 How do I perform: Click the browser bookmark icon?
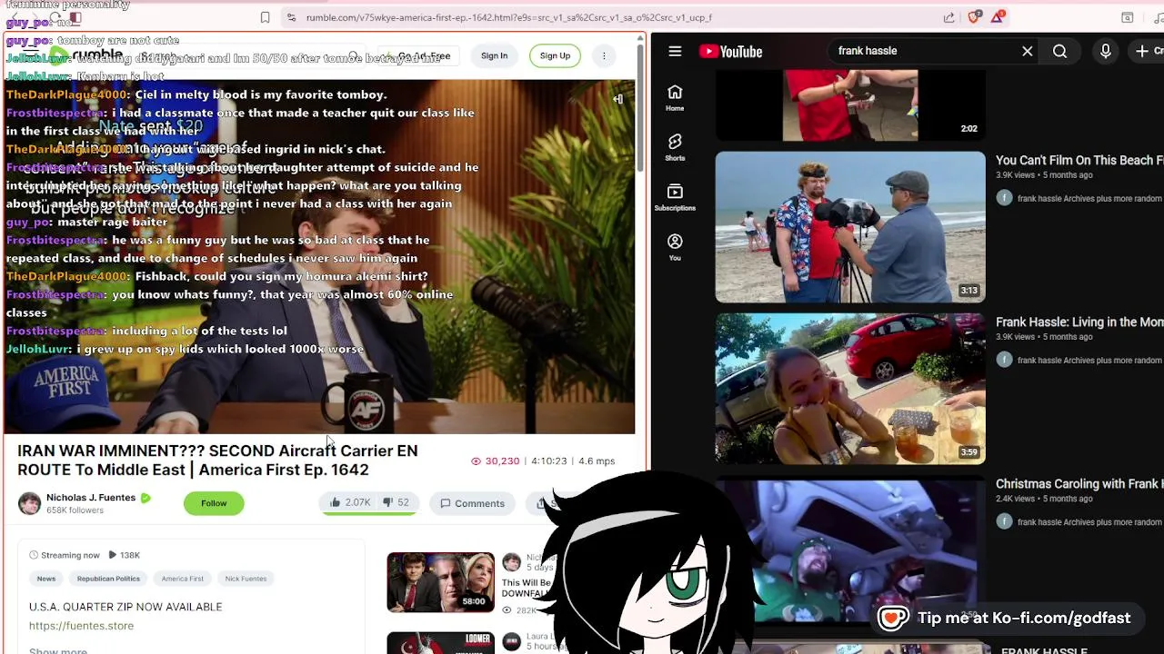coord(265,17)
